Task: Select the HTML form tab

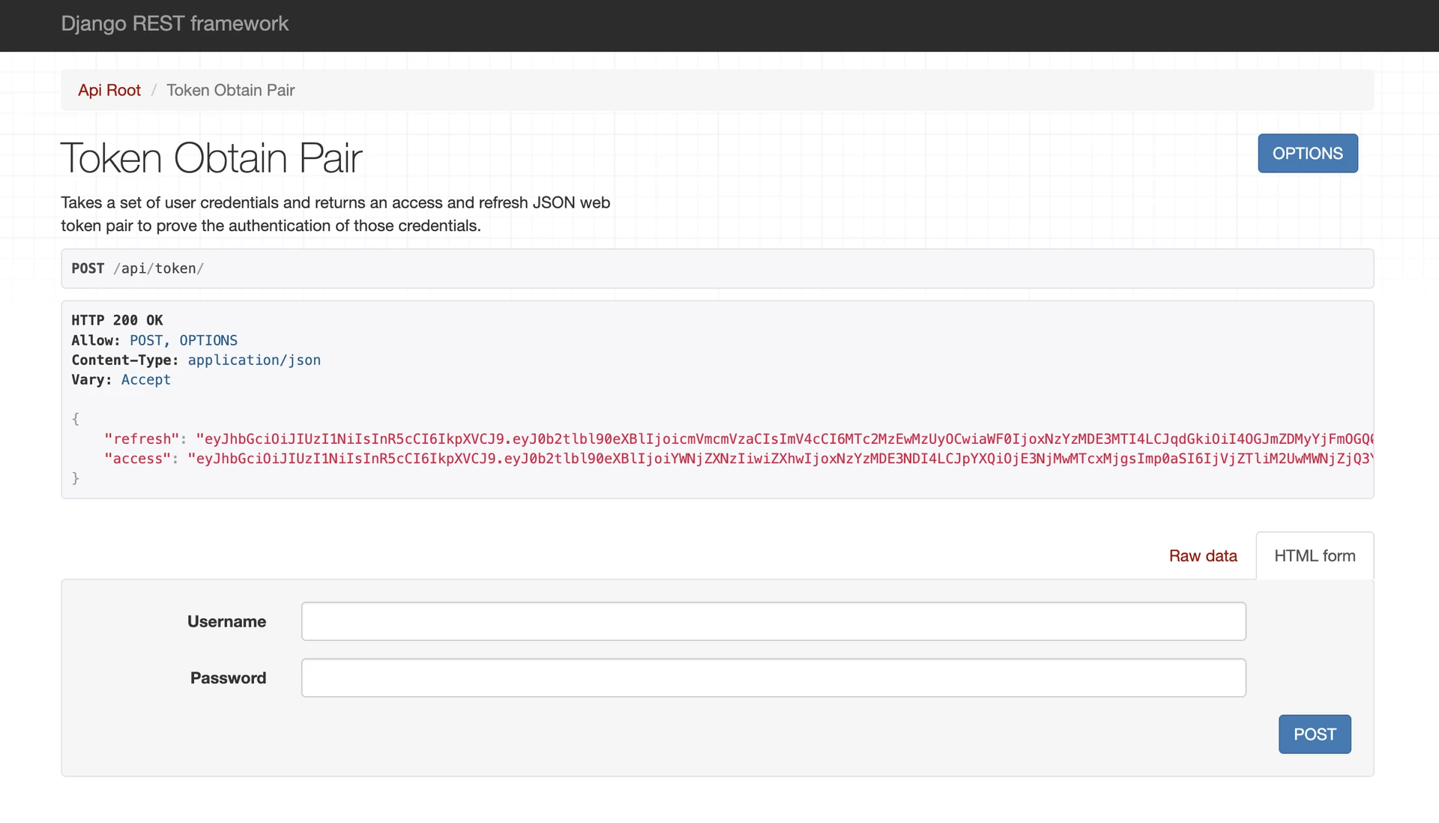Action: (x=1314, y=555)
